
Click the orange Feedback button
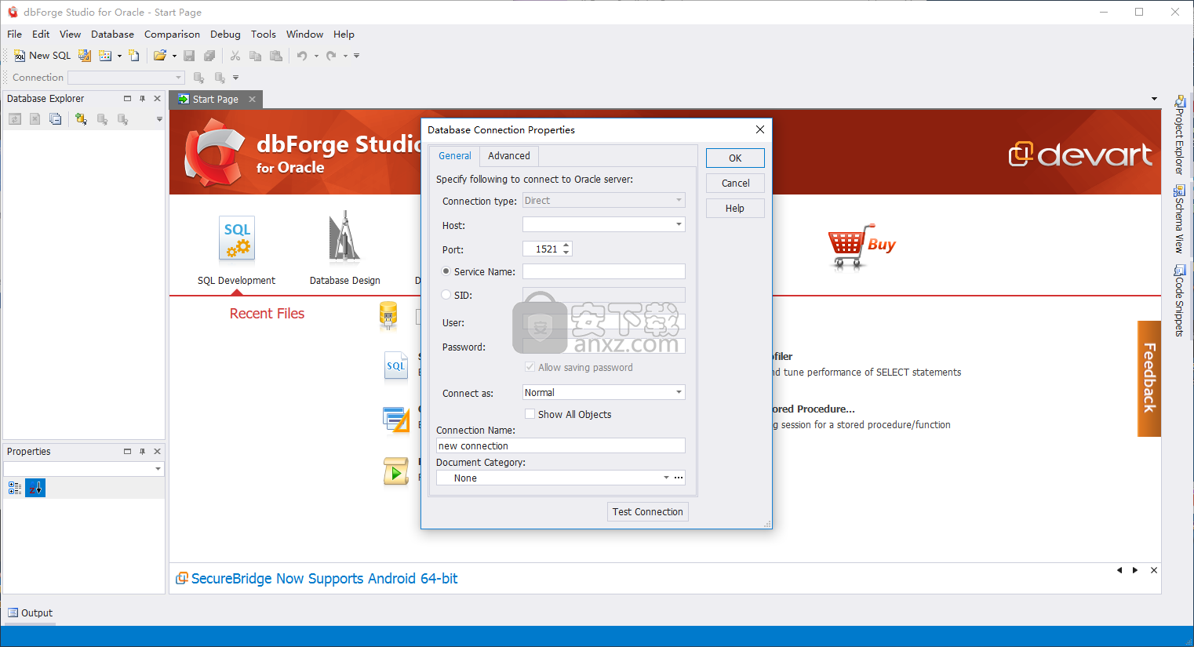1149,378
